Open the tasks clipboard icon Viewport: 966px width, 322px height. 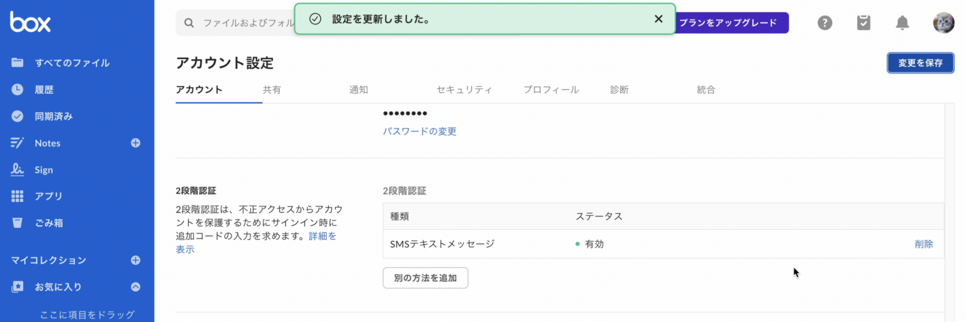(863, 23)
